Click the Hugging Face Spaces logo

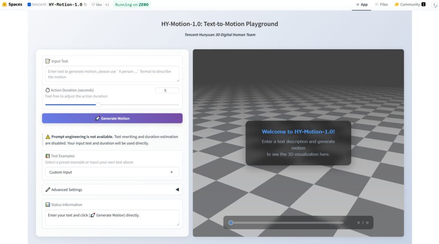4,4
